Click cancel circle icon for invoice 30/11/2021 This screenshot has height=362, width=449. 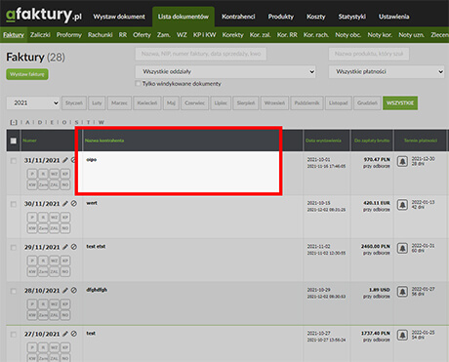coord(74,203)
